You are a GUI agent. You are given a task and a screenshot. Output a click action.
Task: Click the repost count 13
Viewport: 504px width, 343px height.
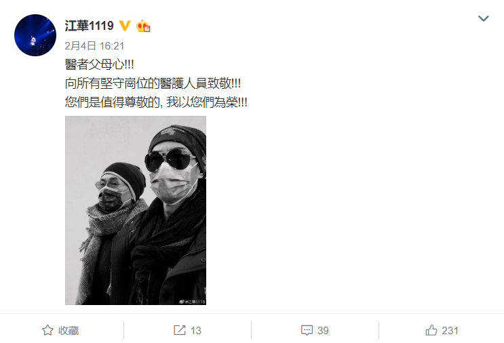click(x=196, y=331)
